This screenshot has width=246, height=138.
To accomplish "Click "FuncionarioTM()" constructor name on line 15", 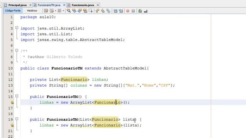I will [x=64, y=97].
